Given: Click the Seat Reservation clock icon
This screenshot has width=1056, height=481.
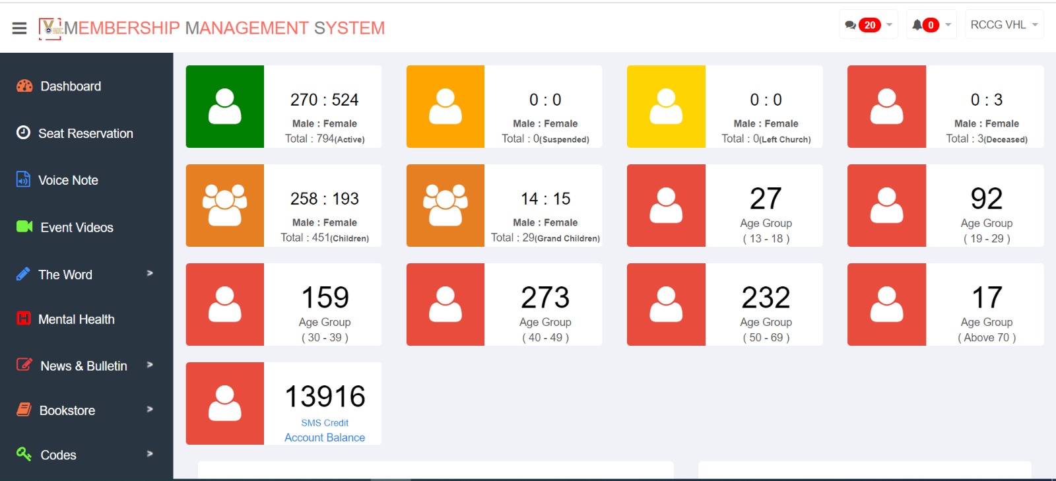Looking at the screenshot, I should 23,133.
